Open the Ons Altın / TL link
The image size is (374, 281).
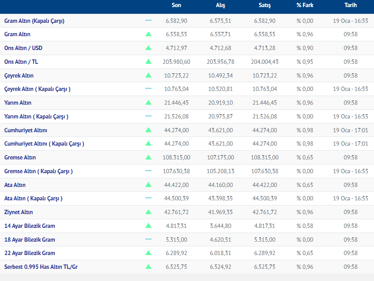point(21,62)
